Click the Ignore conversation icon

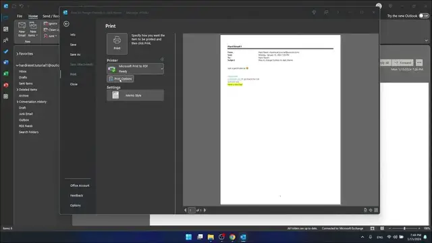pos(46,24)
